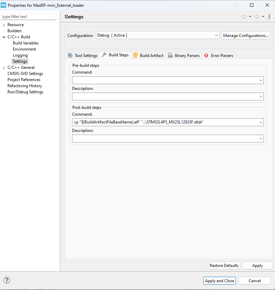This screenshot has height=290, width=275.
Task: Click the type filter text field
Action: pos(28,17)
